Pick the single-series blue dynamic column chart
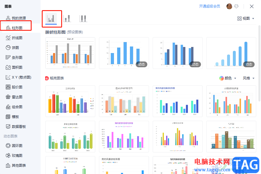Image resolution: width=261 pixels, height=174 pixels. coord(124,53)
